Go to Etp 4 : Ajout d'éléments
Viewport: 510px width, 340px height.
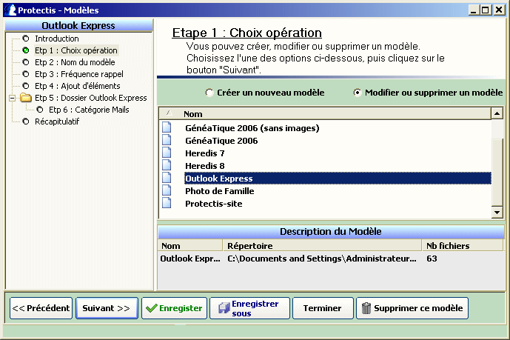[x=78, y=86]
